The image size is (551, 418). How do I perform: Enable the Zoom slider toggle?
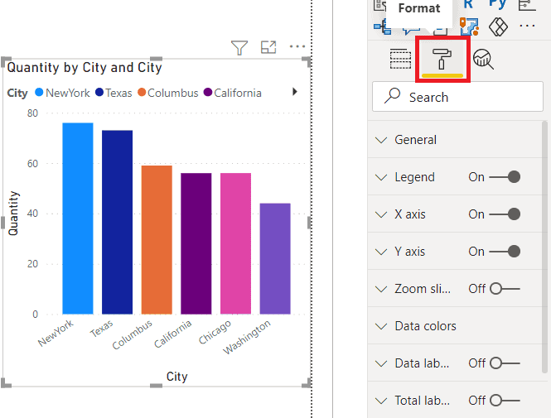pyautogui.click(x=505, y=289)
